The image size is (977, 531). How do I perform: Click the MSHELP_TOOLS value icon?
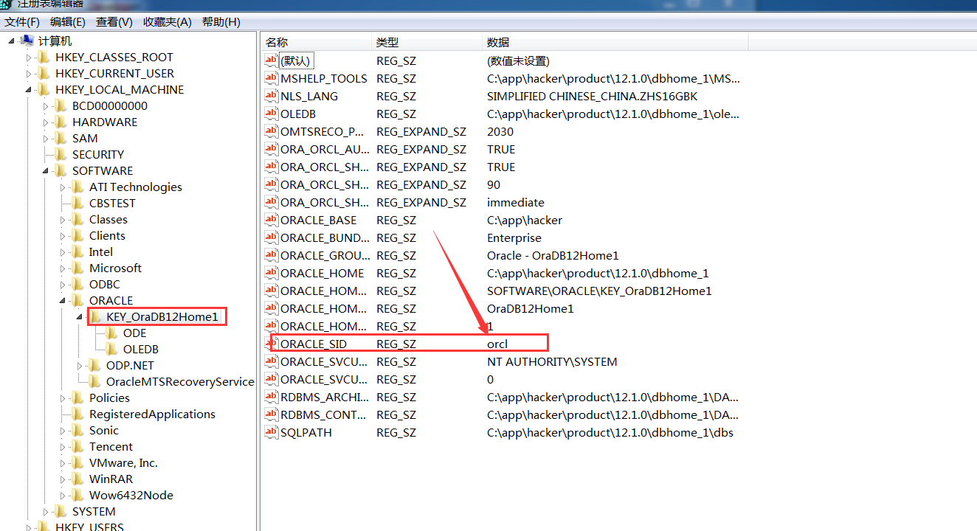272,78
